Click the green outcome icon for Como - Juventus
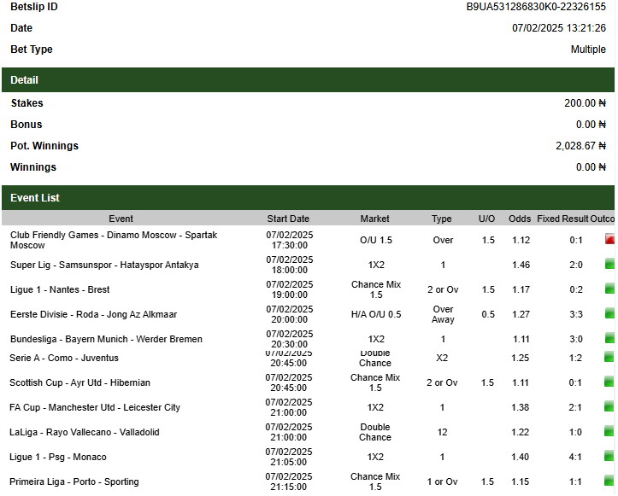The image size is (618, 496). tap(609, 357)
